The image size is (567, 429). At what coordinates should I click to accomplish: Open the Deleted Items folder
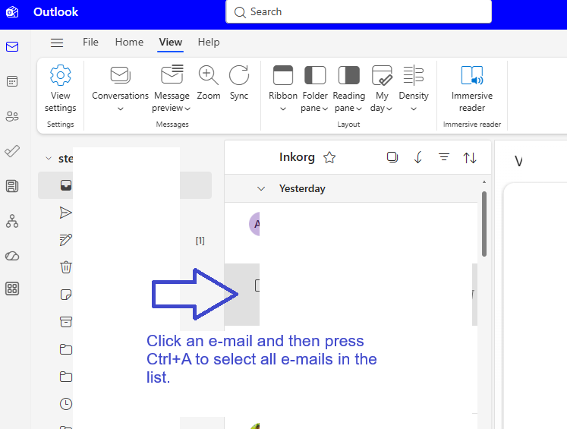click(66, 267)
